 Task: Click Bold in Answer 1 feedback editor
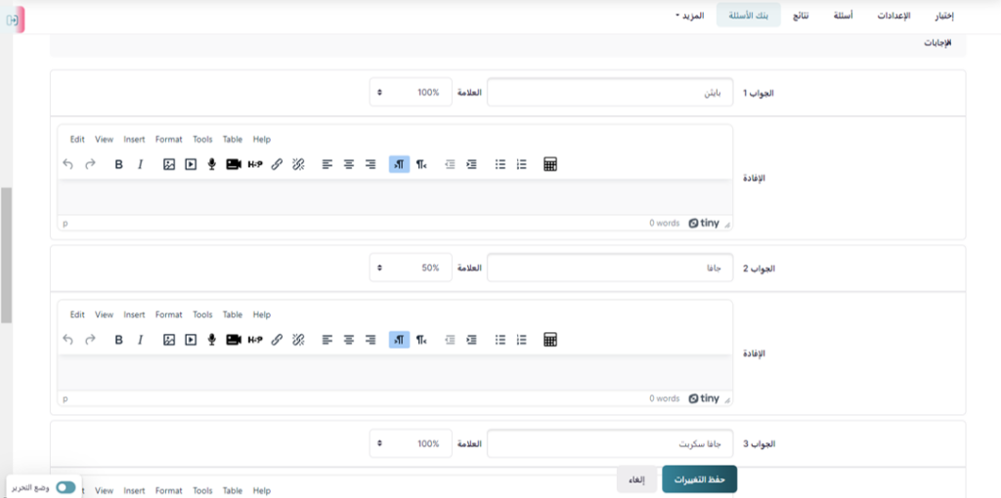pos(118,165)
